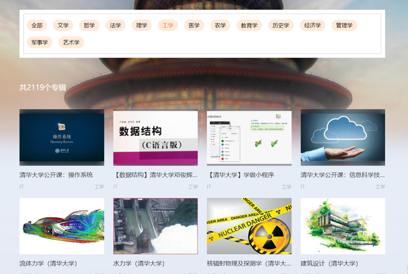Click the 水力学 dam image
Screen dimensions: 408x274
155,226
